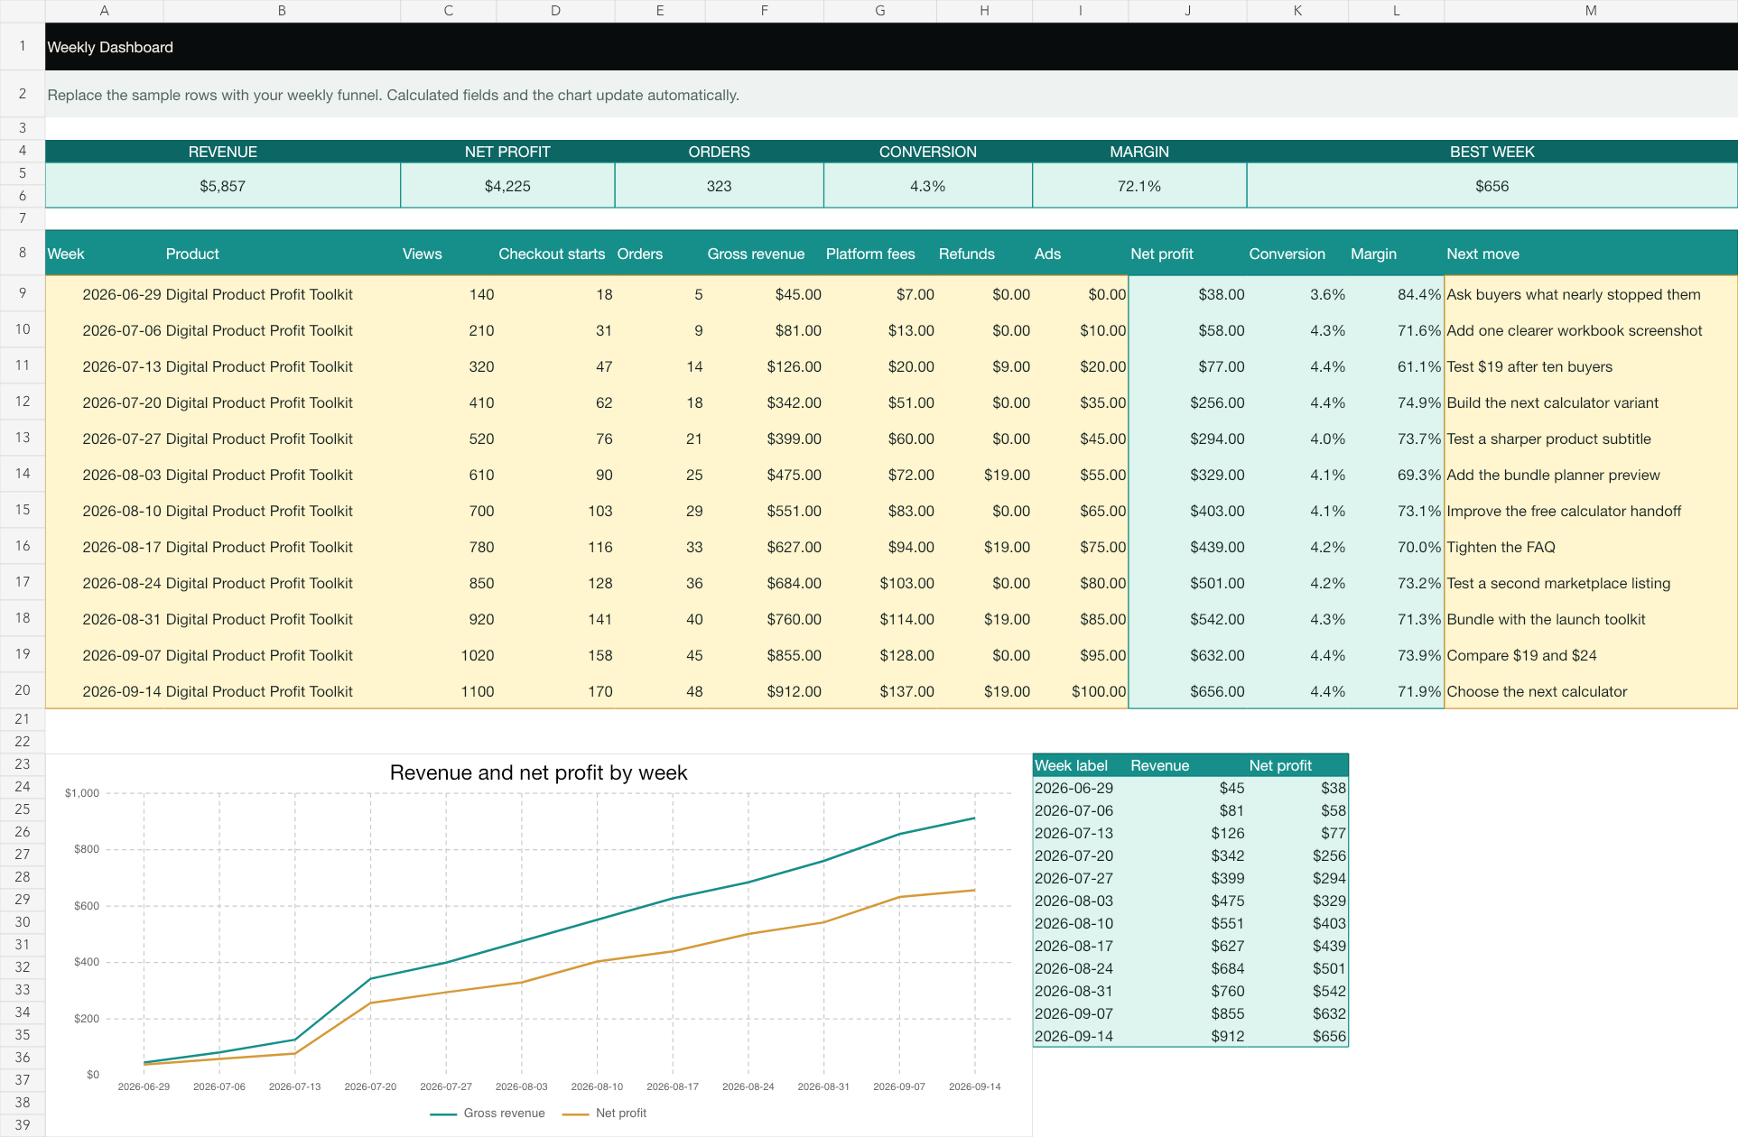Click ads value $100.00
Image resolution: width=1738 pixels, height=1137 pixels.
(1080, 691)
